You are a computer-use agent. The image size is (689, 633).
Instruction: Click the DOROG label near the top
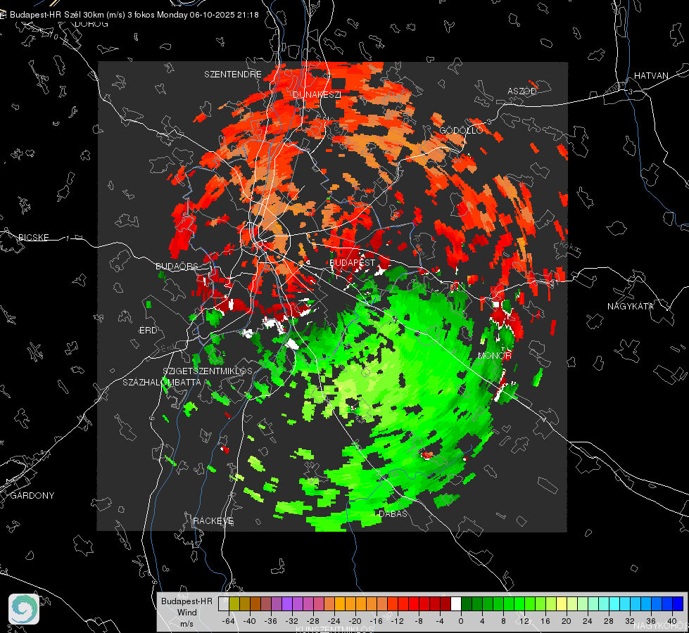pyautogui.click(x=91, y=24)
